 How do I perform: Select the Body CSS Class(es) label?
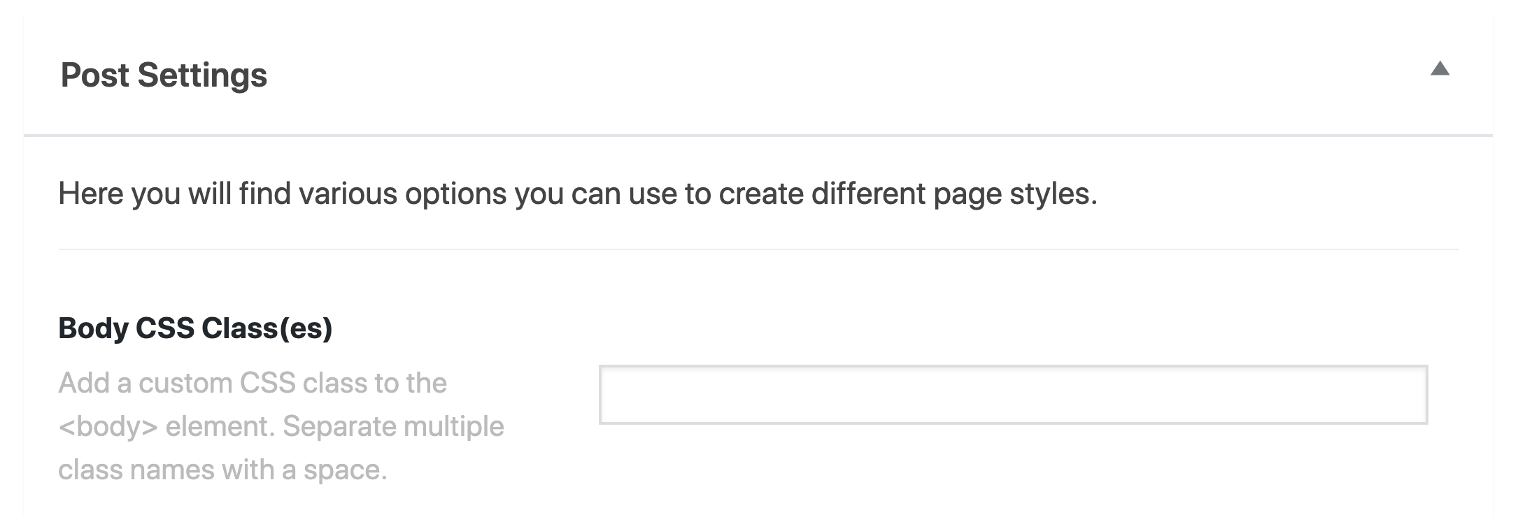[x=195, y=328]
